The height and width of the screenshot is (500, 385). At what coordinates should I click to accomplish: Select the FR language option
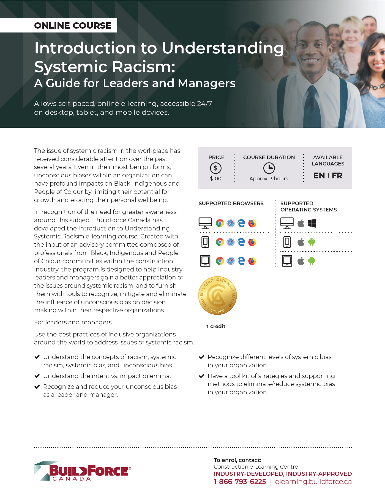coord(337,176)
